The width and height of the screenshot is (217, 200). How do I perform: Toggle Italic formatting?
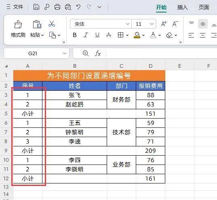pyautogui.click(x=86, y=35)
